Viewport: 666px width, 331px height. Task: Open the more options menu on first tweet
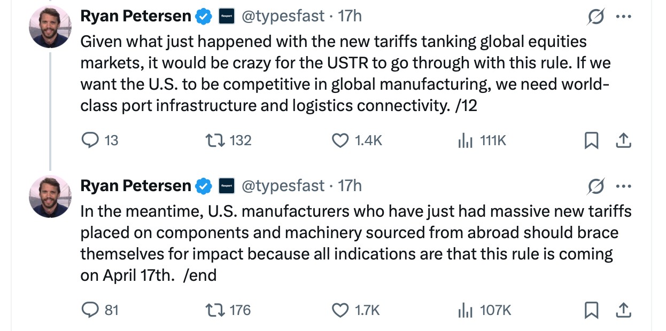(x=623, y=17)
